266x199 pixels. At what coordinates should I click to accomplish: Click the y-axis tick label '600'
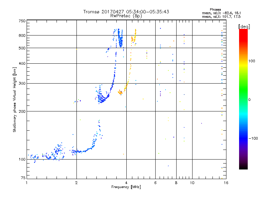point(22,35)
